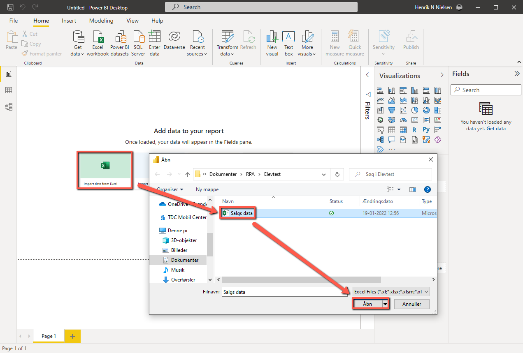Select the Power Apps visual icon
The image size is (523, 353).
(438, 140)
